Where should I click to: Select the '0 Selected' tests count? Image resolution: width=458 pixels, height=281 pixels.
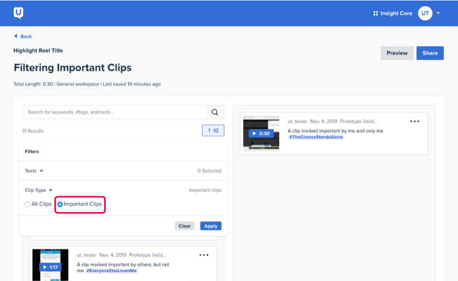click(x=209, y=171)
